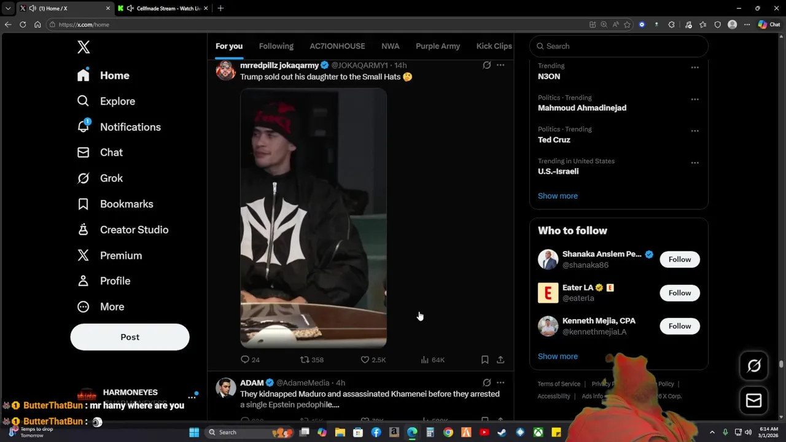This screenshot has width=786, height=442.
Task: Switch to the Purple Army tab
Action: tap(438, 46)
